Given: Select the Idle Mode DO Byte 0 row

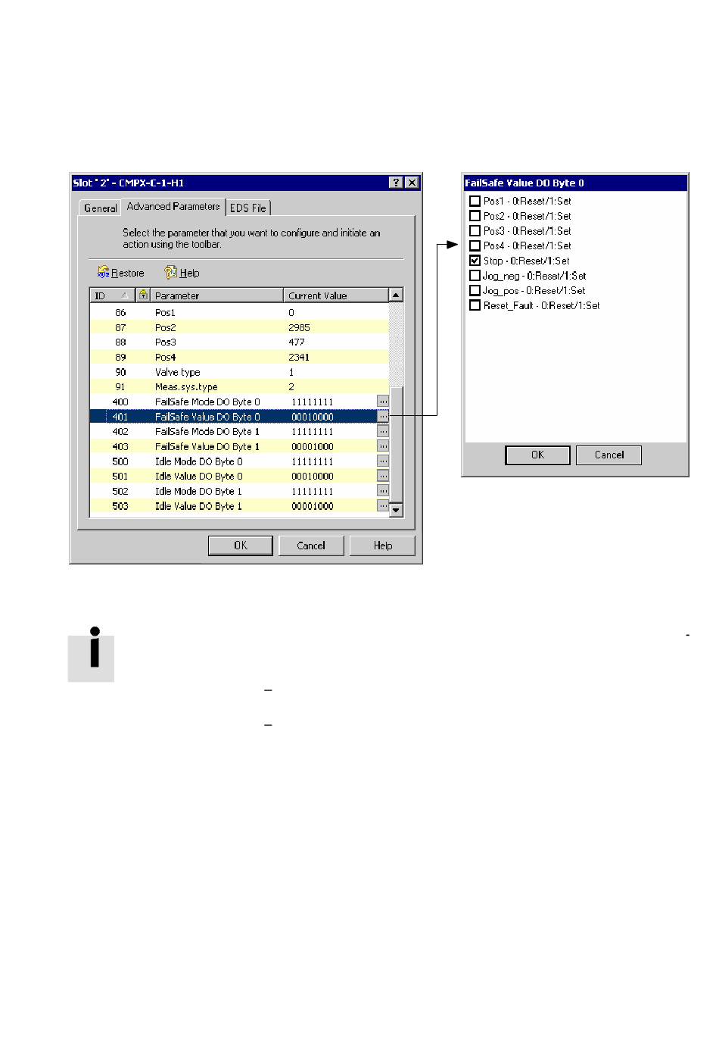Looking at the screenshot, I should [x=239, y=461].
